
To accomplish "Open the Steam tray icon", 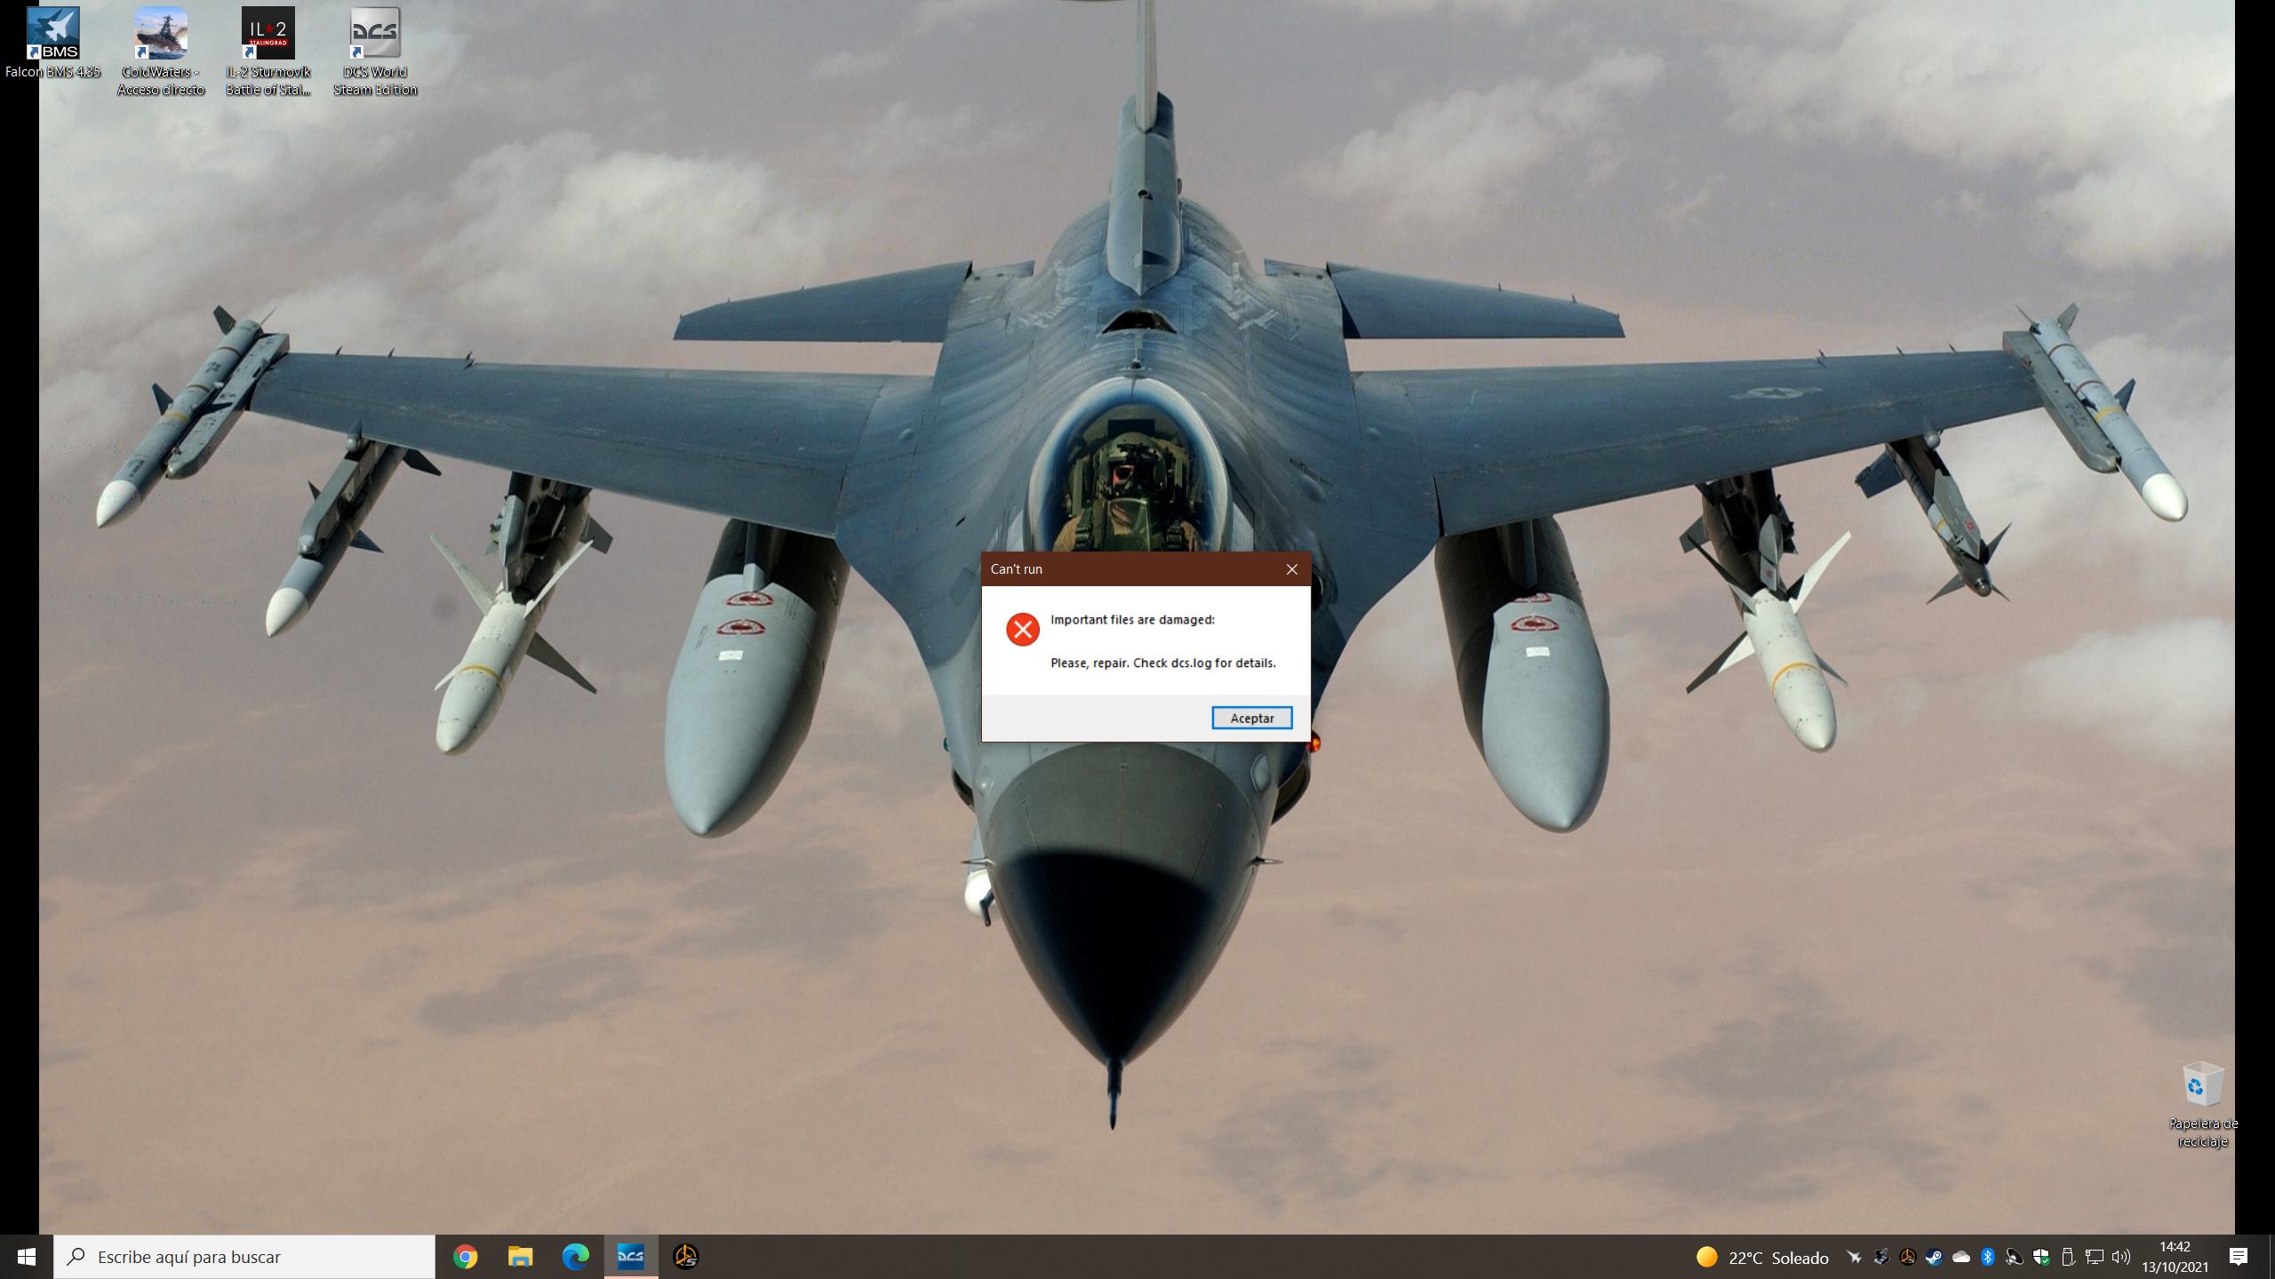I will point(1934,1257).
